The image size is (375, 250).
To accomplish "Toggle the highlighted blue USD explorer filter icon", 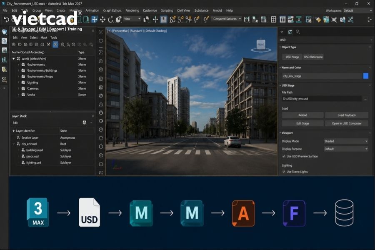I will (55, 45).
